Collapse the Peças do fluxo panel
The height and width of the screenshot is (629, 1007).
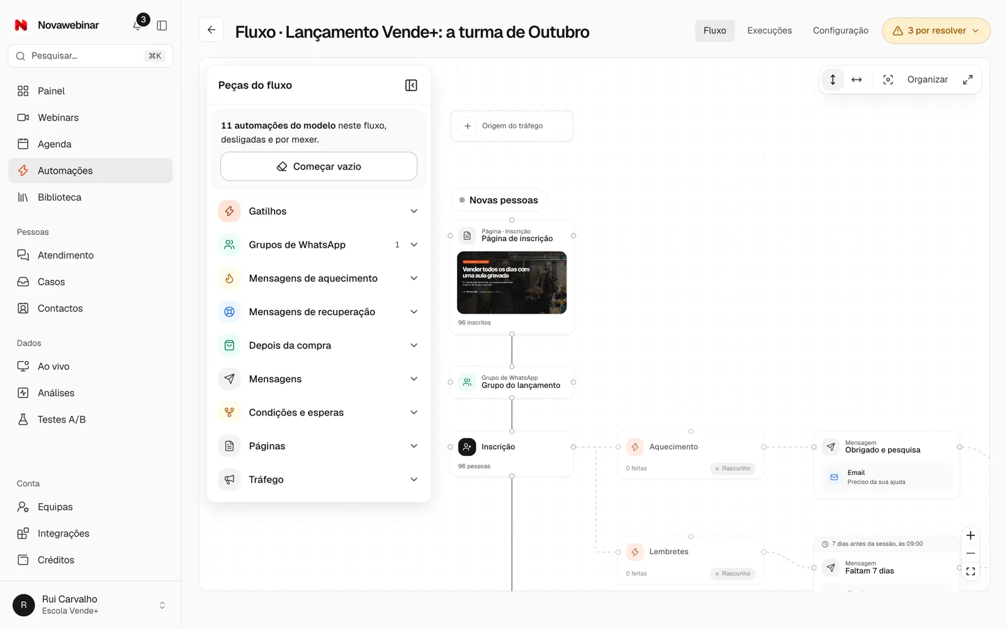click(x=411, y=85)
